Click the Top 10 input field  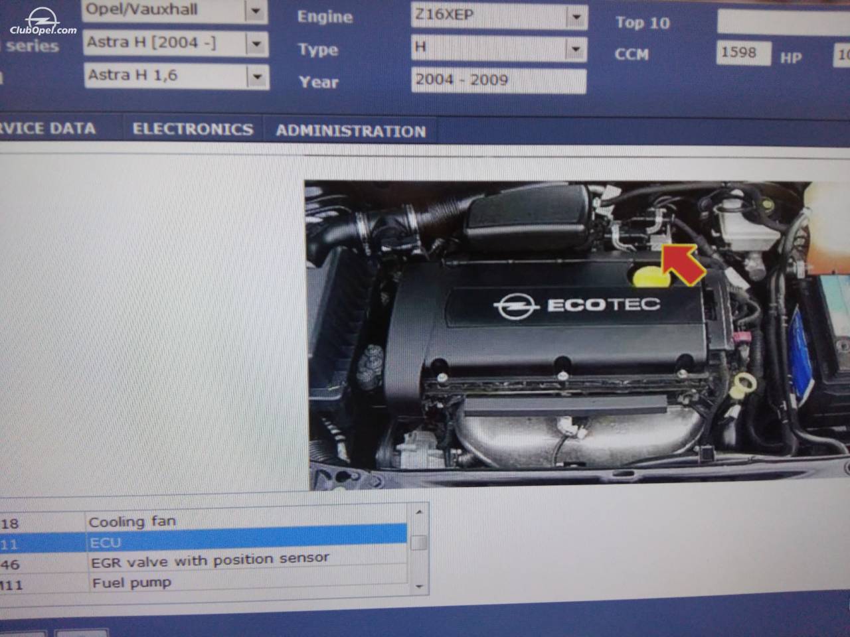click(784, 22)
